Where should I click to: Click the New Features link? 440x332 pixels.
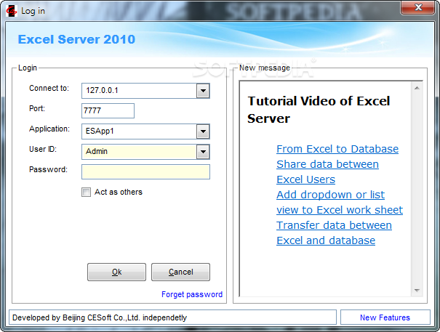coord(385,317)
